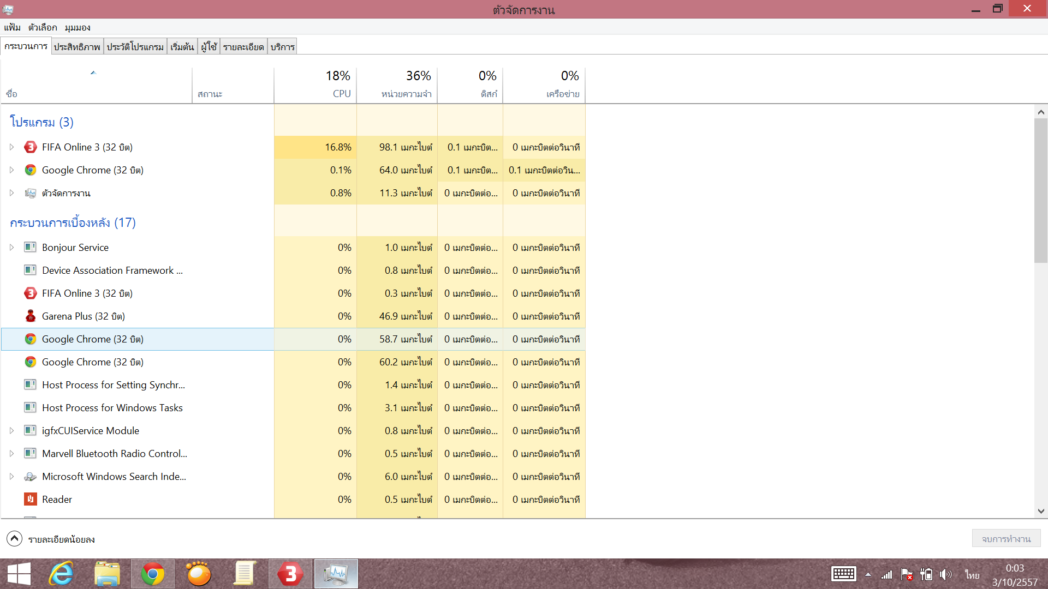The width and height of the screenshot is (1048, 589).
Task: Click the Google Chrome icon under โปรแกรม
Action: (31, 170)
